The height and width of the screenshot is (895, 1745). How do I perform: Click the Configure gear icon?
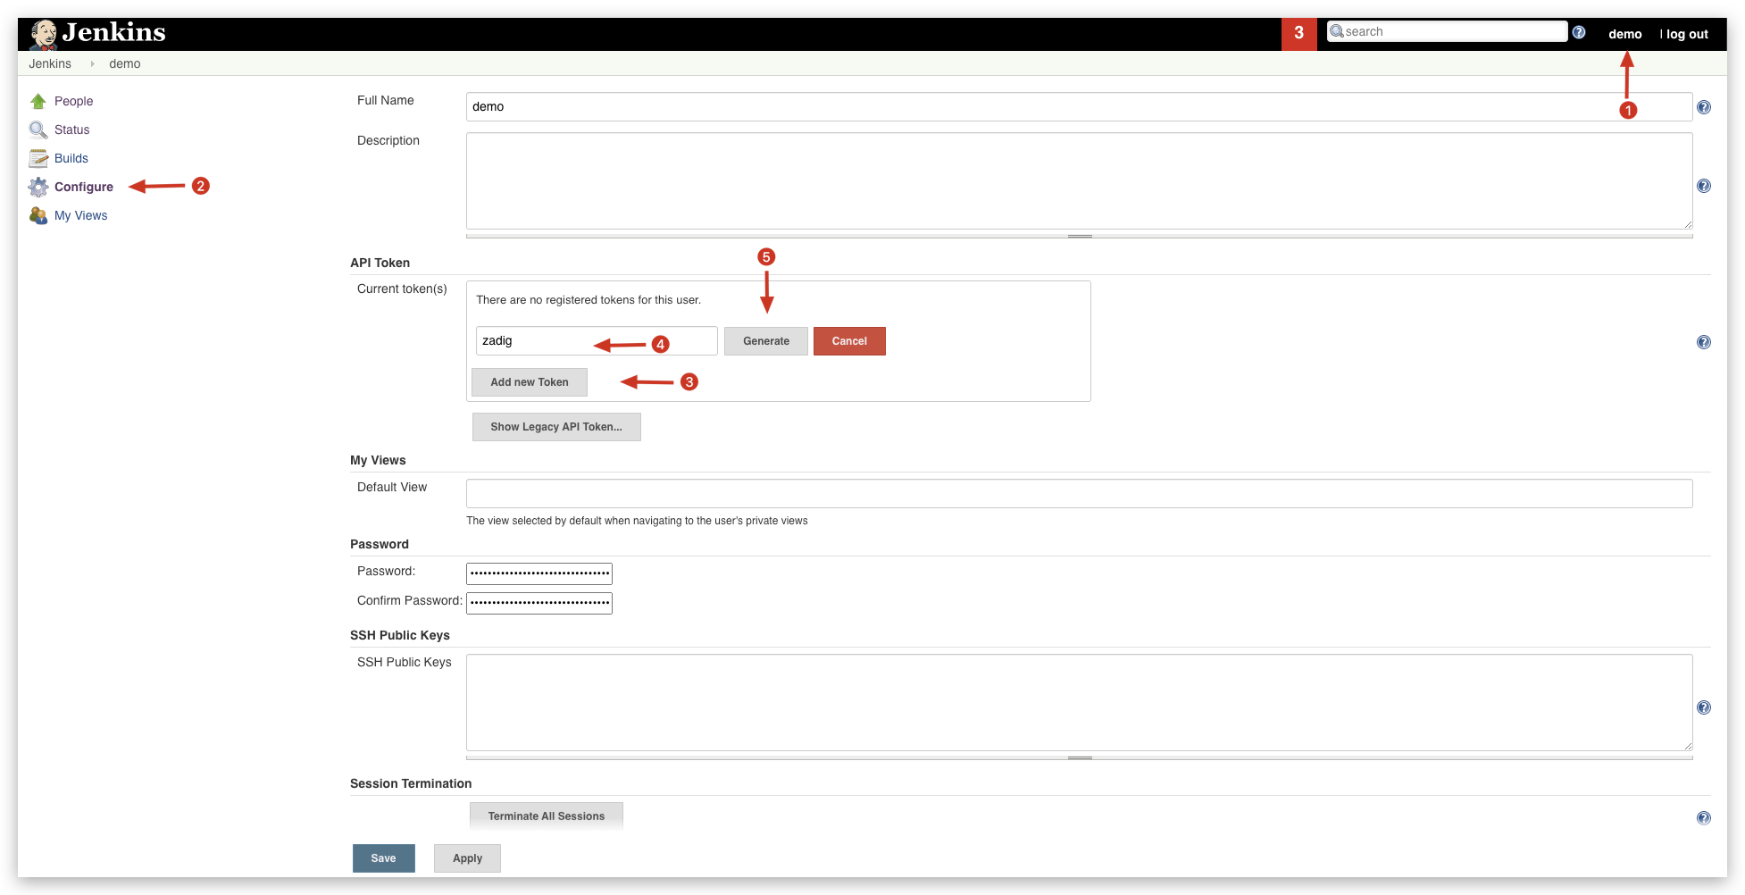pos(38,187)
